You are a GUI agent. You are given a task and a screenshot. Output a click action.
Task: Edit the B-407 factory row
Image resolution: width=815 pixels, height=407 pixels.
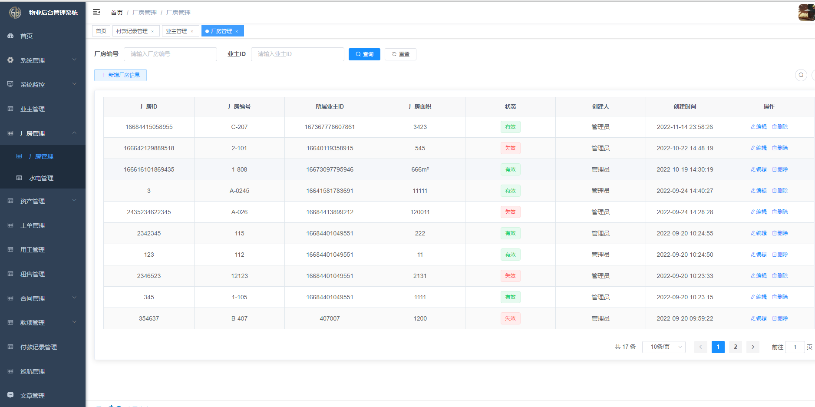(x=759, y=318)
